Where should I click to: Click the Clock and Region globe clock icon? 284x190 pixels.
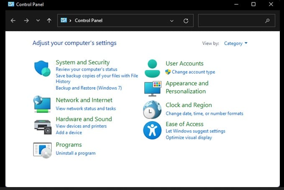pyautogui.click(x=152, y=109)
